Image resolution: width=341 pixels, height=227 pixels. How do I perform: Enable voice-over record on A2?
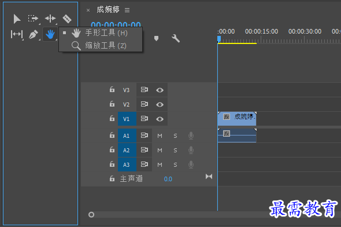pos(191,150)
